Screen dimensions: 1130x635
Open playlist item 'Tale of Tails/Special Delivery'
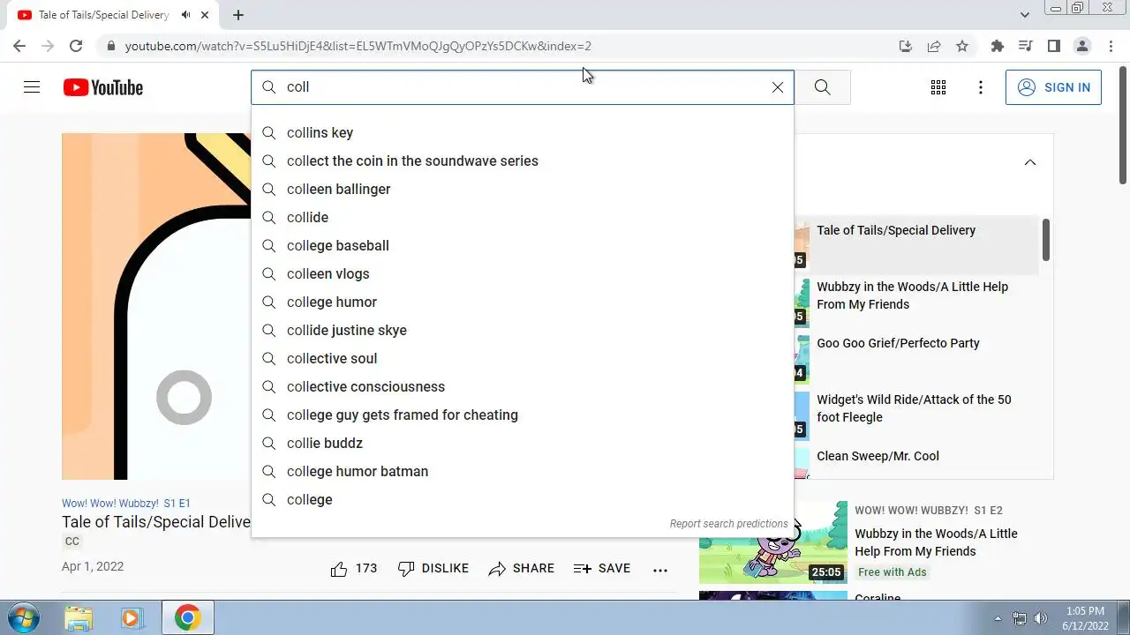tap(896, 230)
